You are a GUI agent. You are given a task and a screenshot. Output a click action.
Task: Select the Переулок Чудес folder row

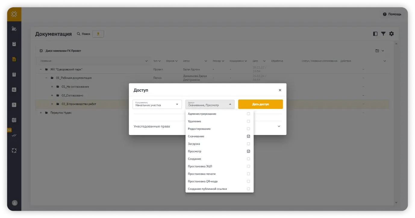click(x=61, y=113)
